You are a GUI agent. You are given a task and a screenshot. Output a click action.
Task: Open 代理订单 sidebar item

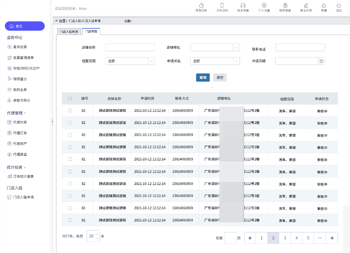coord(17,133)
